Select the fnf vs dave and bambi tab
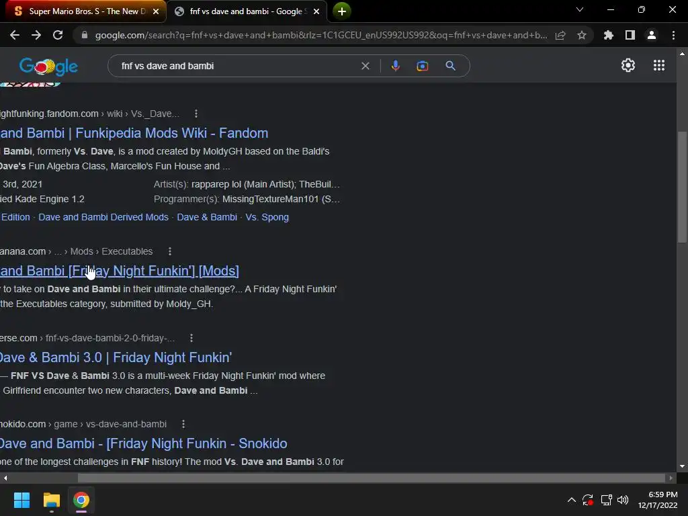The height and width of the screenshot is (516, 688). [248, 11]
